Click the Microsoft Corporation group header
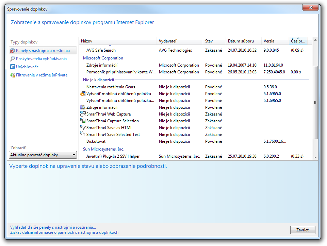This screenshot has height=246, width=327. tap(103, 58)
